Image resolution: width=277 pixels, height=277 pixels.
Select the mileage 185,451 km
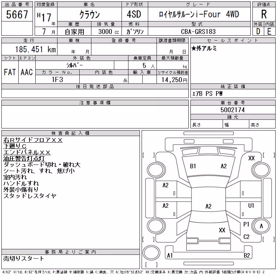point(36,49)
